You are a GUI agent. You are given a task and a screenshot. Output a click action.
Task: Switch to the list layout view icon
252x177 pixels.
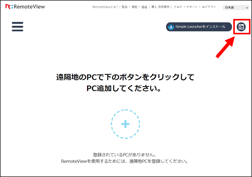pos(241,27)
